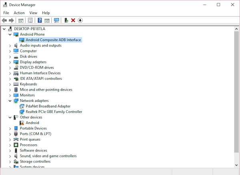Click the Disk drives icon
The image size is (240, 175).
16,57
